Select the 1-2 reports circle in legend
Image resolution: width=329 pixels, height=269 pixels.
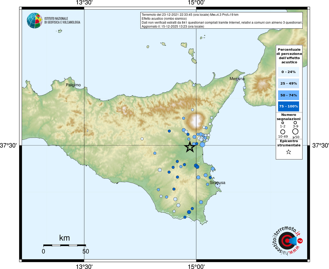[x=283, y=123]
